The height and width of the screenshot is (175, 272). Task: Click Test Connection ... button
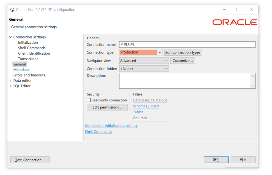(30, 160)
